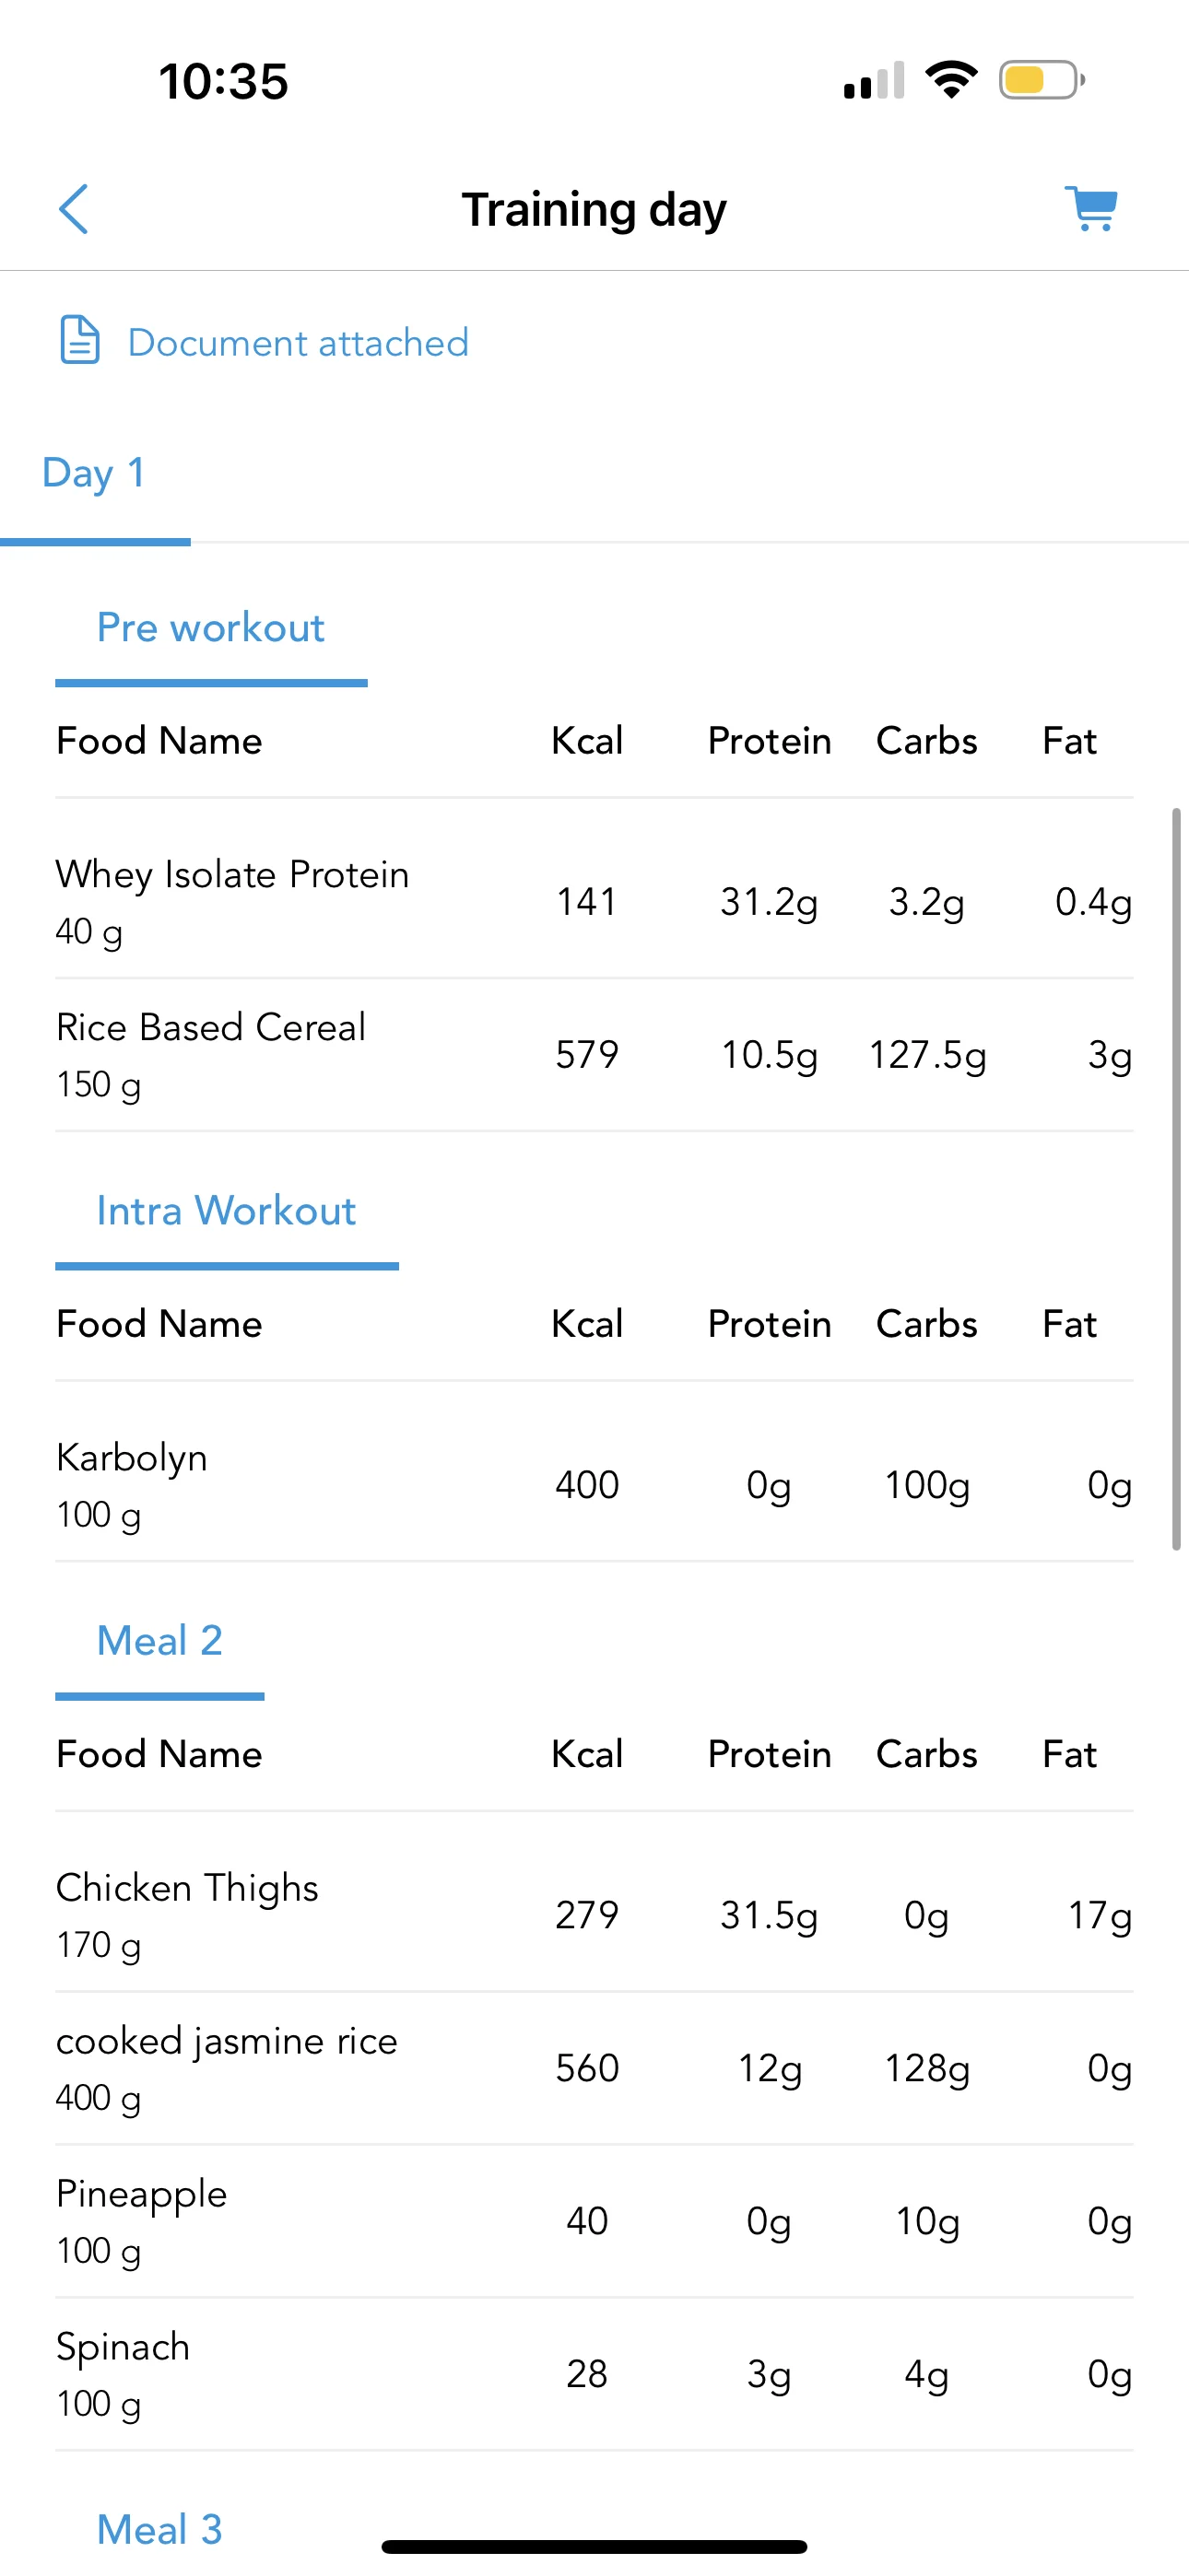Open the Meal 3 section header

tap(160, 2529)
